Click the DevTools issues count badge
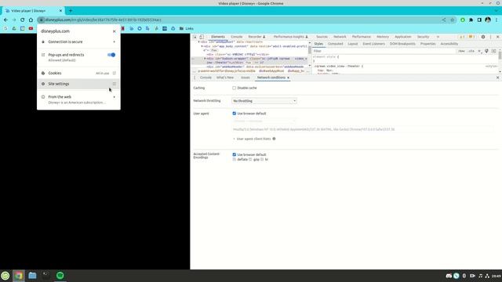502x282 pixels. pos(471,37)
